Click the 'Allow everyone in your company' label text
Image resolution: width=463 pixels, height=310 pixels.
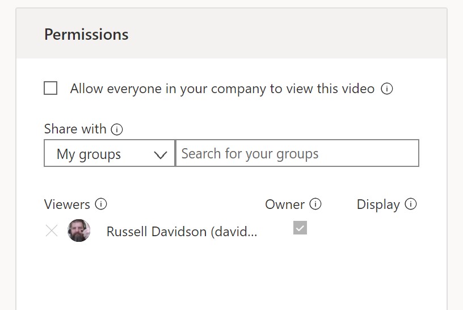(222, 89)
